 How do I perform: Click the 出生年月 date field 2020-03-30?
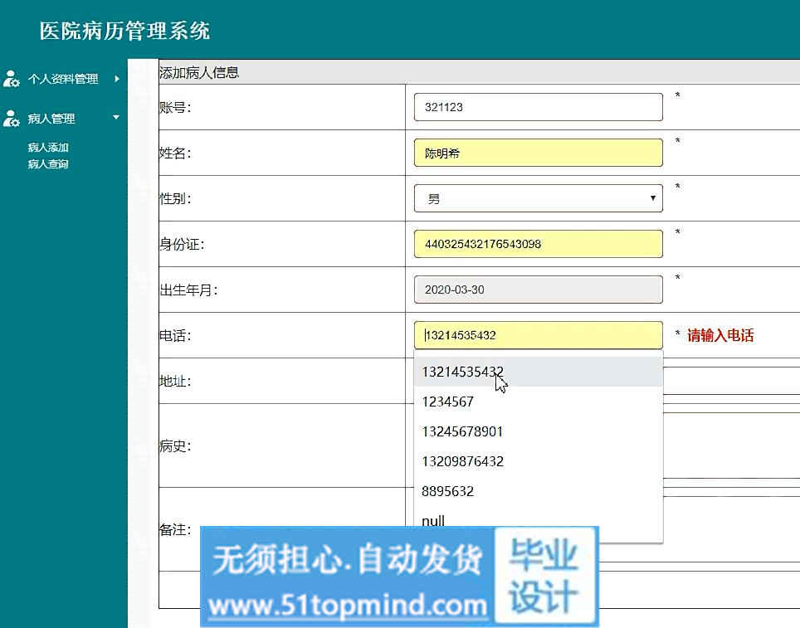539,290
